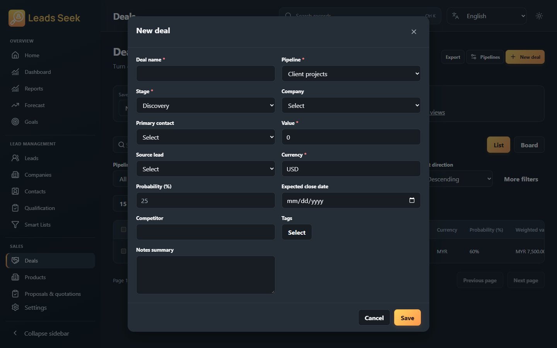This screenshot has height=348, width=557.
Task: Focus the Value input field
Action: [351, 137]
